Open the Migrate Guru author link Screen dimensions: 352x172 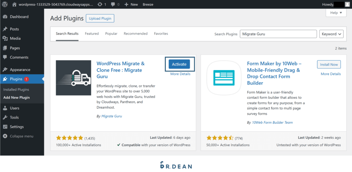112,116
